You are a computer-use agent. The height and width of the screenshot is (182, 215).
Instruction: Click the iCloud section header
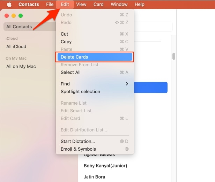click(12, 38)
